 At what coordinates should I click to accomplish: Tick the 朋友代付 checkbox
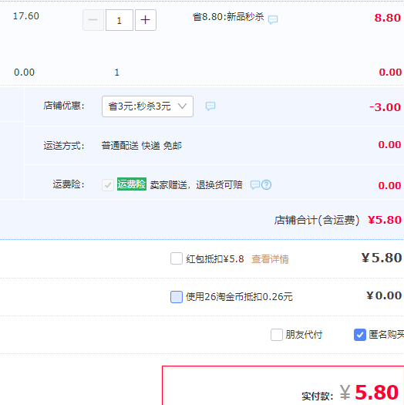click(277, 335)
